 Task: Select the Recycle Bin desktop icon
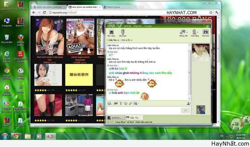[7, 39]
